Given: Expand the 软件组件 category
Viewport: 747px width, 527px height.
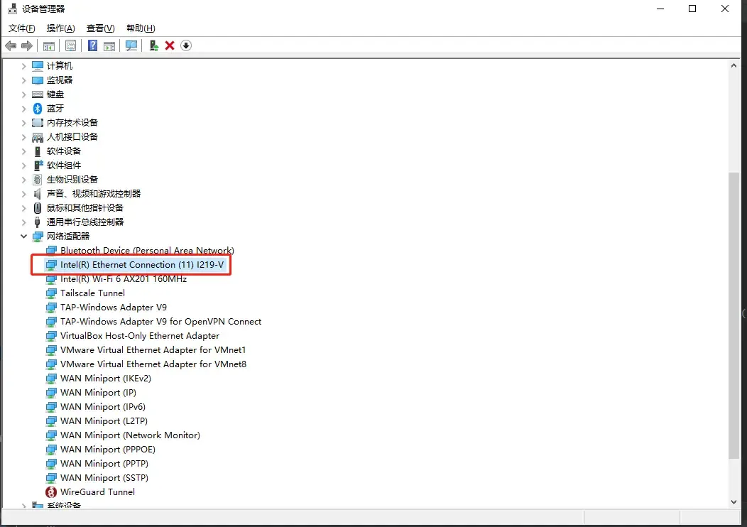Looking at the screenshot, I should coord(24,165).
